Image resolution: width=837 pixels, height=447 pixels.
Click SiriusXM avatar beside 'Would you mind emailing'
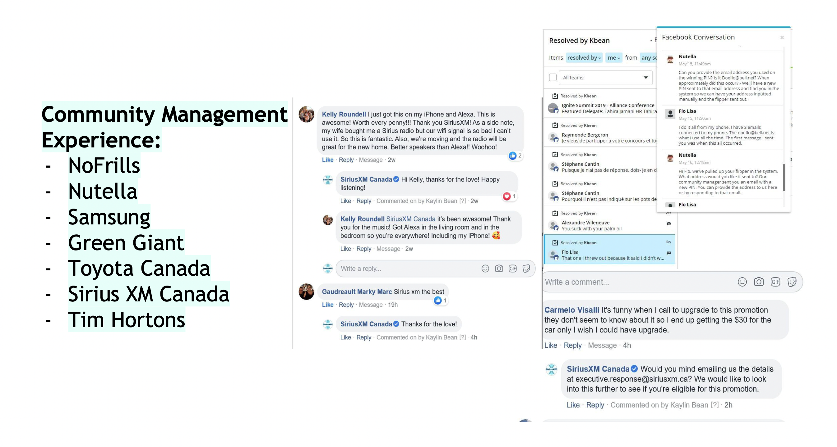coord(551,369)
